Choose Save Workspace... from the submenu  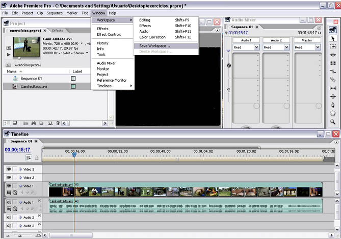pos(155,45)
